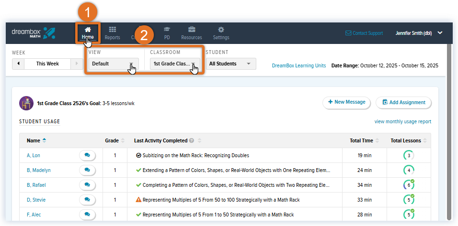Open the PD graduation cap icon
The height and width of the screenshot is (226, 458).
pyautogui.click(x=167, y=32)
